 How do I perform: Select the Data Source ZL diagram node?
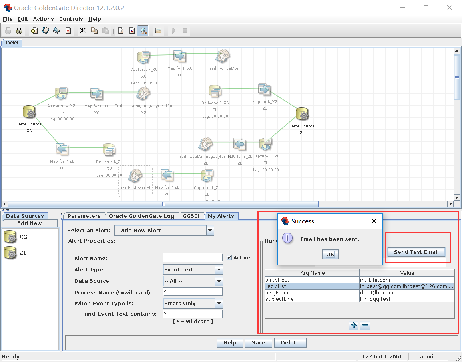point(302,114)
